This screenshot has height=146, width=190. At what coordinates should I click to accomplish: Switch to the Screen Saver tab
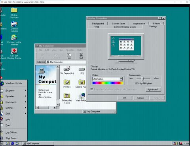point(118,24)
